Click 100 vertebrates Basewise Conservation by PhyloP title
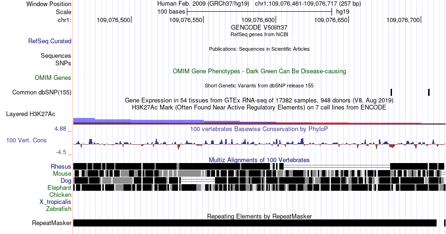 click(x=259, y=129)
